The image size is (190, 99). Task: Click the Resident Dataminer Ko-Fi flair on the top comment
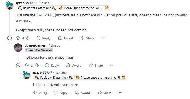coord(63,8)
